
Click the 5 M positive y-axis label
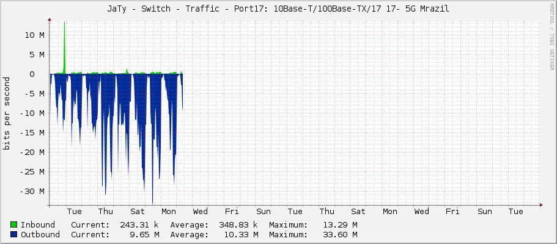click(x=37, y=55)
